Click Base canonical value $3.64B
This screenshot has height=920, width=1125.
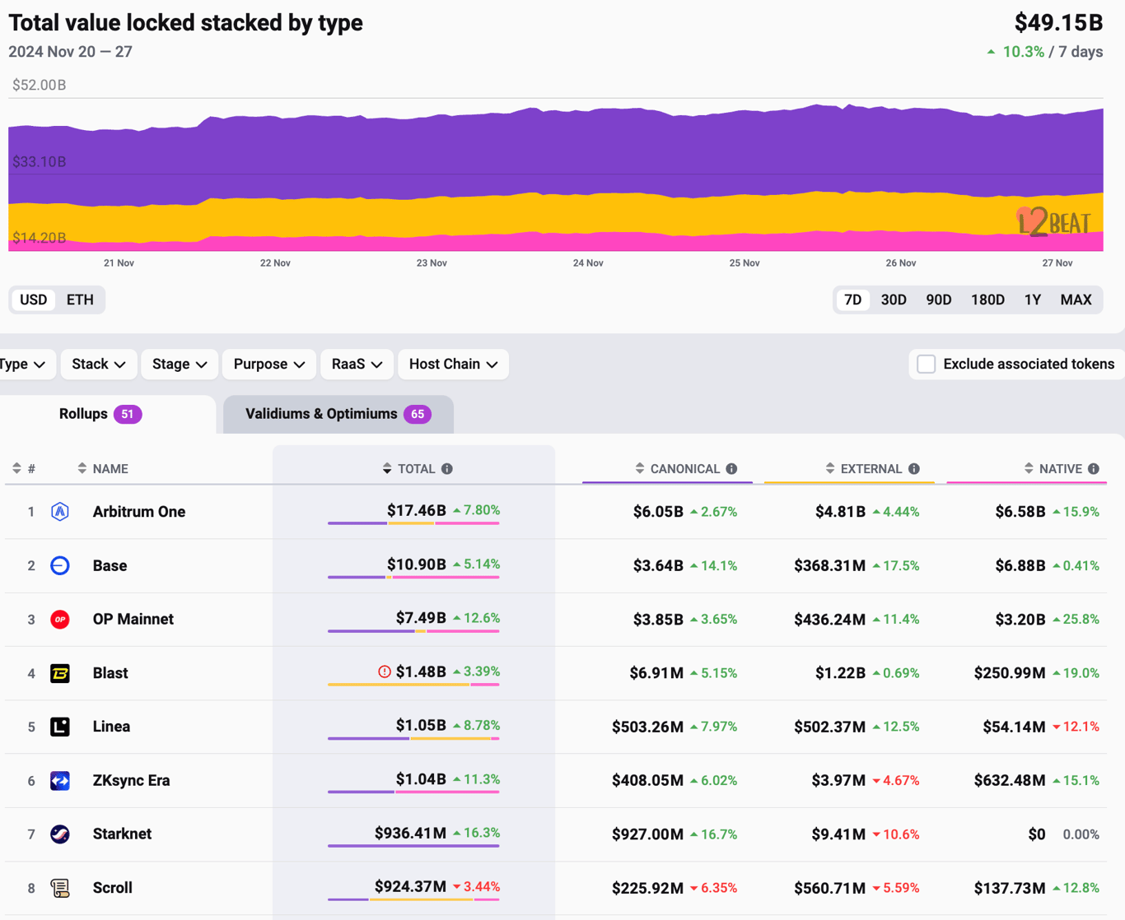(658, 565)
